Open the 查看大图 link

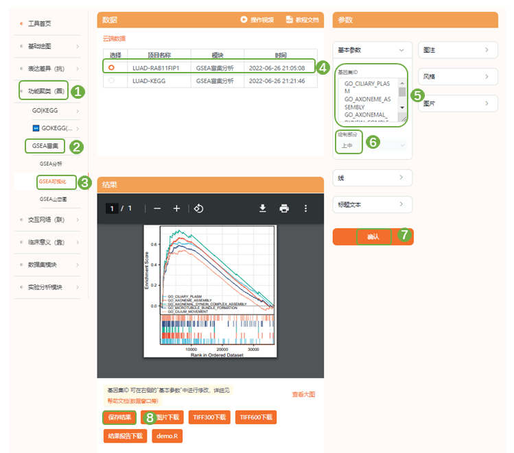click(303, 395)
